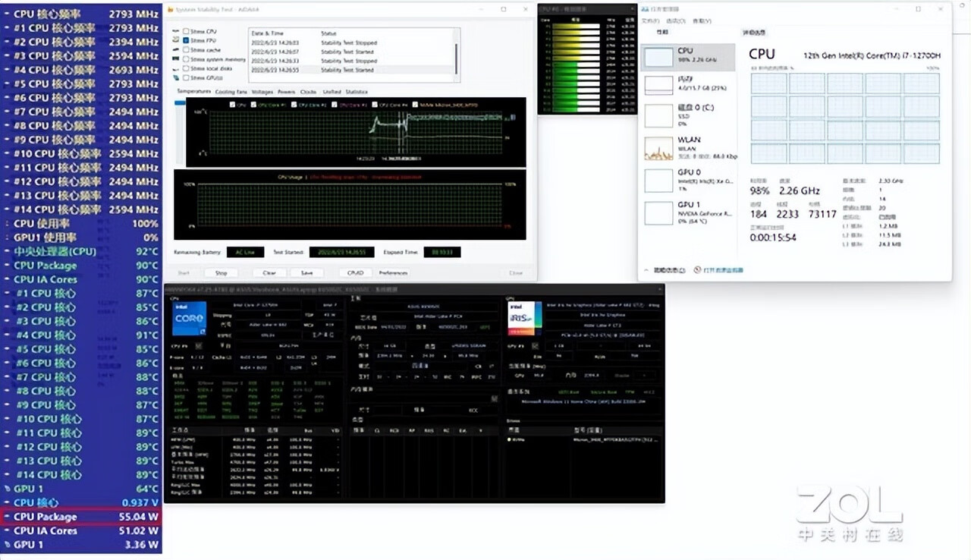
Task: Click the CPUID button in AIDA64
Action: [x=356, y=272]
